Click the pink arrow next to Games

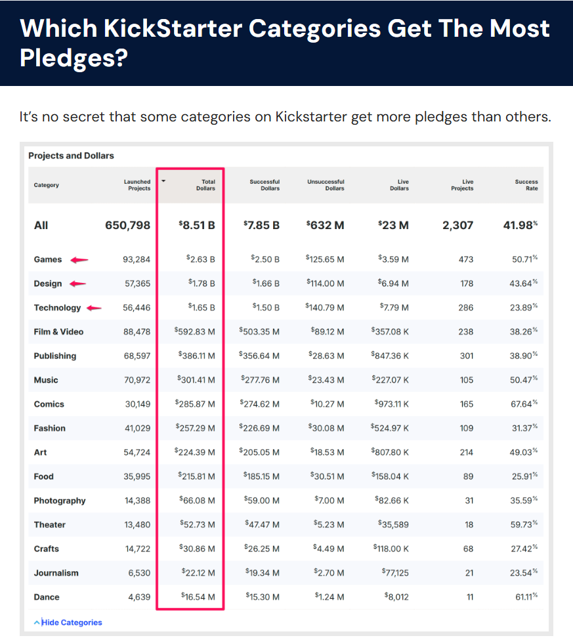79,260
